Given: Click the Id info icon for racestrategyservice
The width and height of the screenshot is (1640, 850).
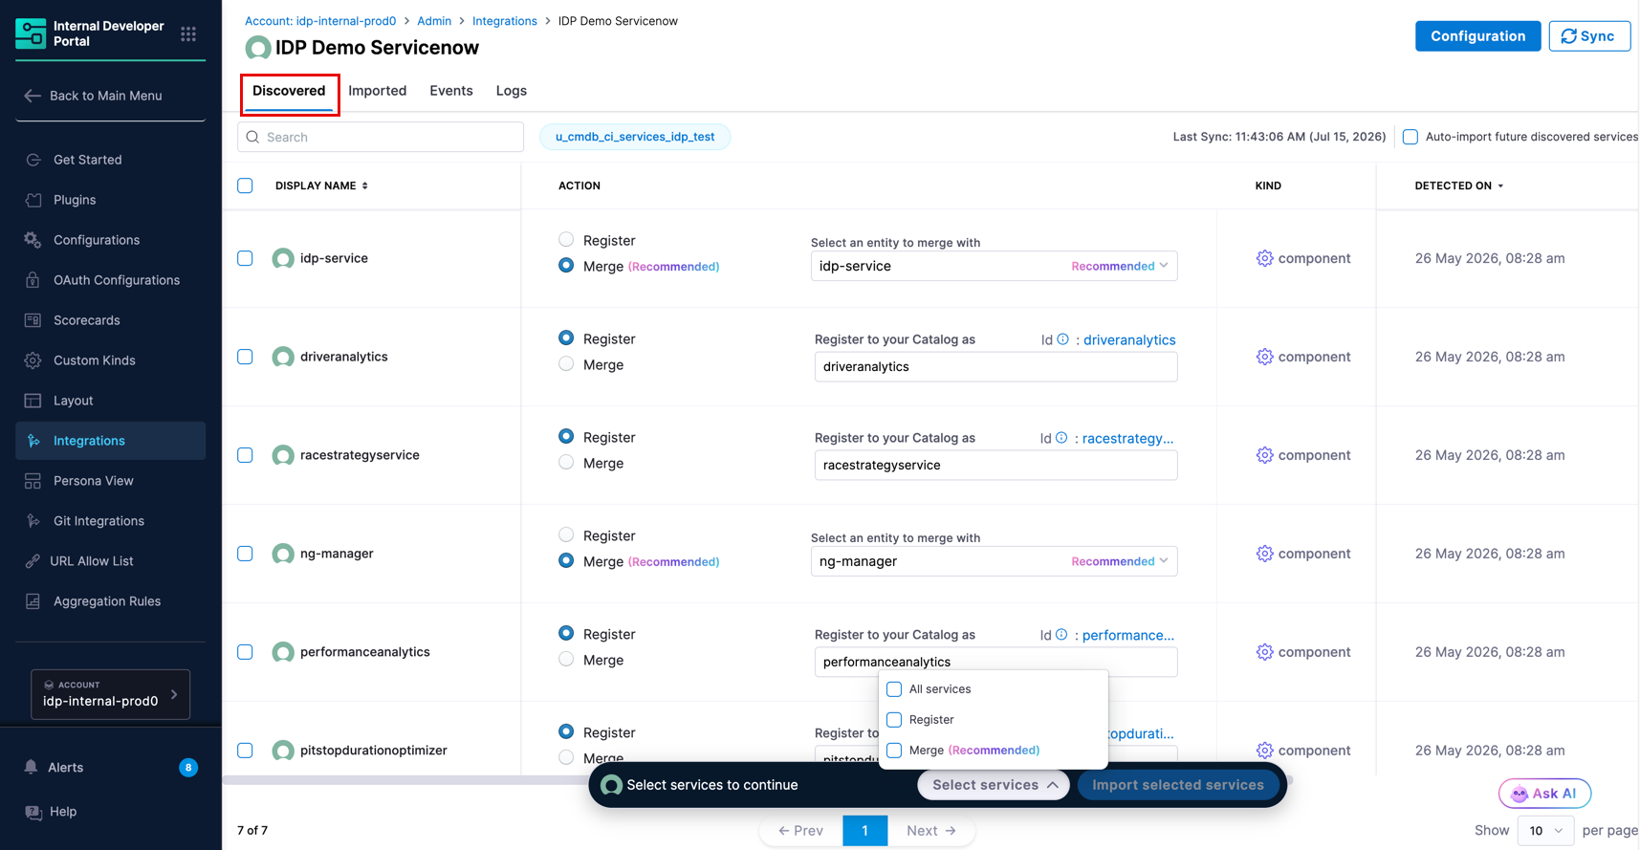Looking at the screenshot, I should [x=1061, y=438].
